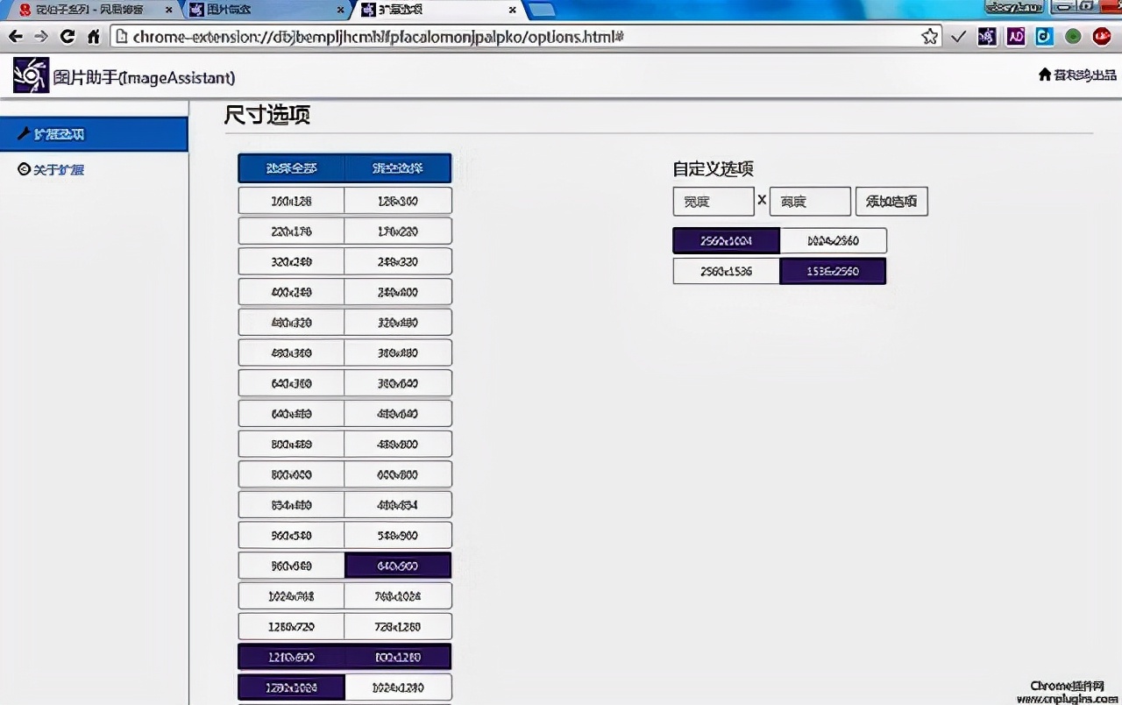Click the 选择全部 select-all button
This screenshot has height=705, width=1122.
pos(292,167)
